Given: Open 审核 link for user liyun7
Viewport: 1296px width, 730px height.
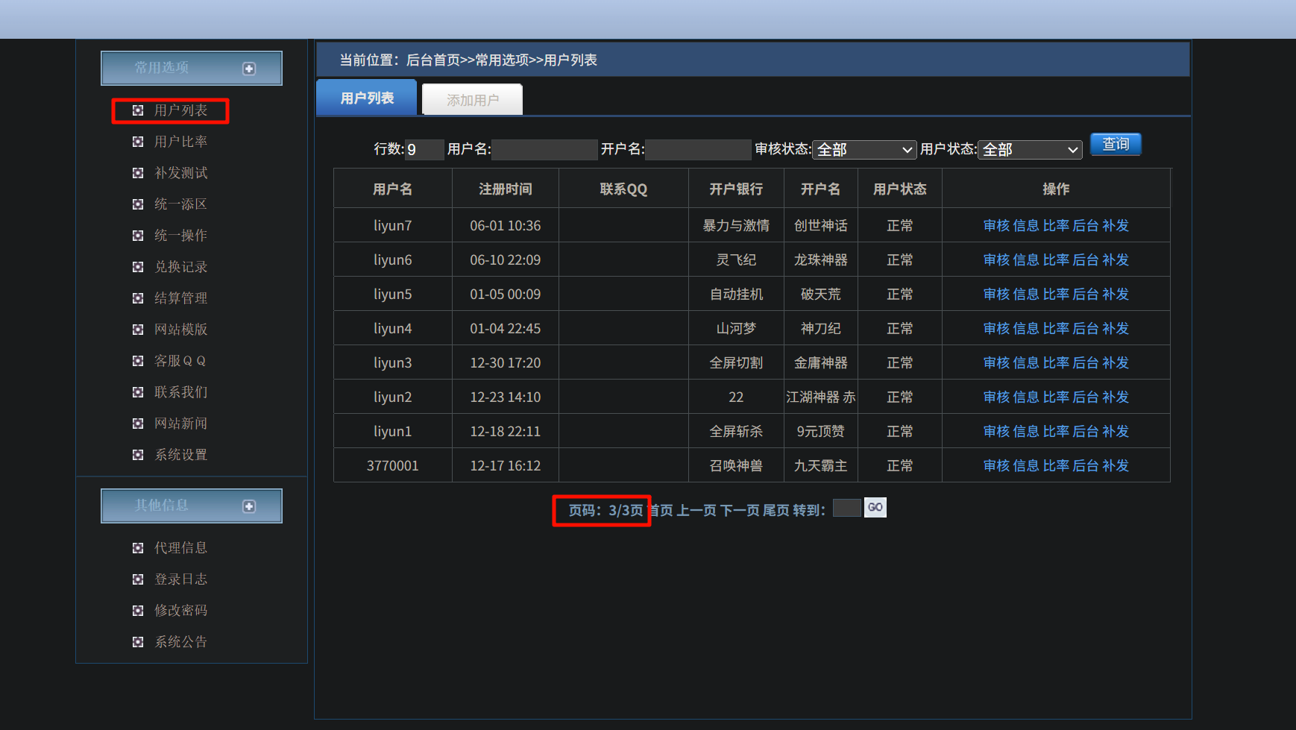Looking at the screenshot, I should pos(995,226).
